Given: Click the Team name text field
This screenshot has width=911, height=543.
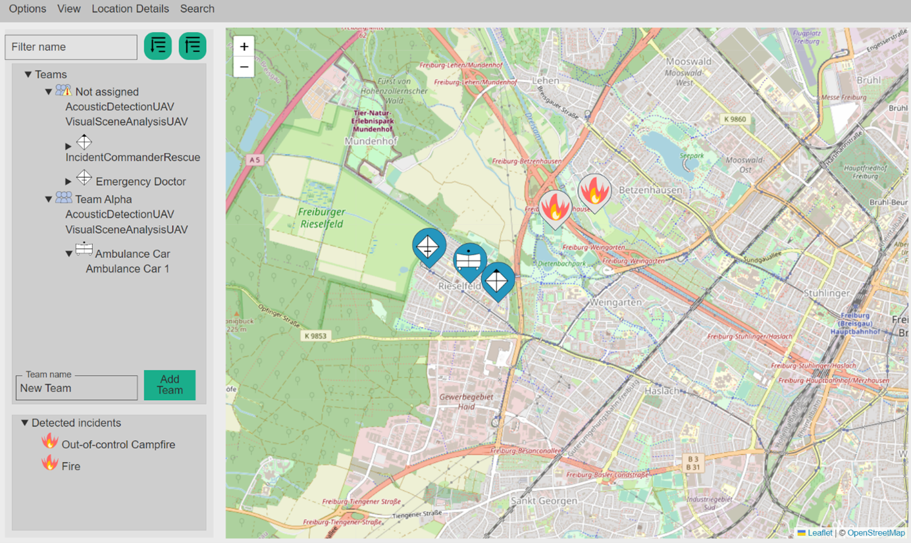Looking at the screenshot, I should pos(76,388).
